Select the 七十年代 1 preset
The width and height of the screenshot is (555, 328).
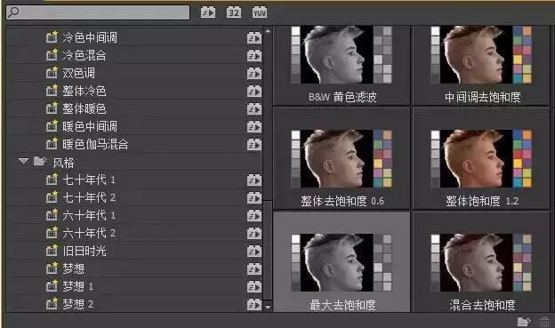[x=89, y=180]
